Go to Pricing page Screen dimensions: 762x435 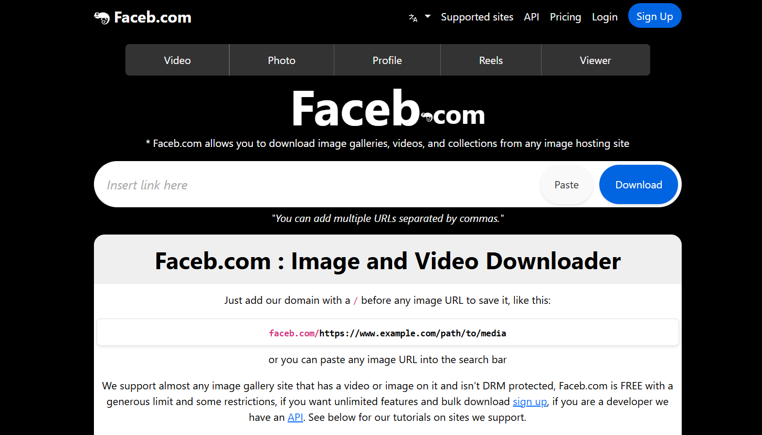[565, 17]
